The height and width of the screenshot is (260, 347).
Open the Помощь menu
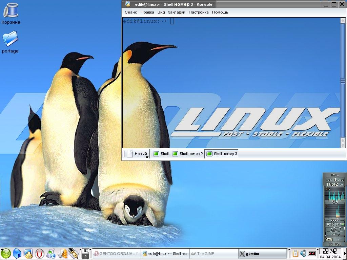[x=220, y=13]
